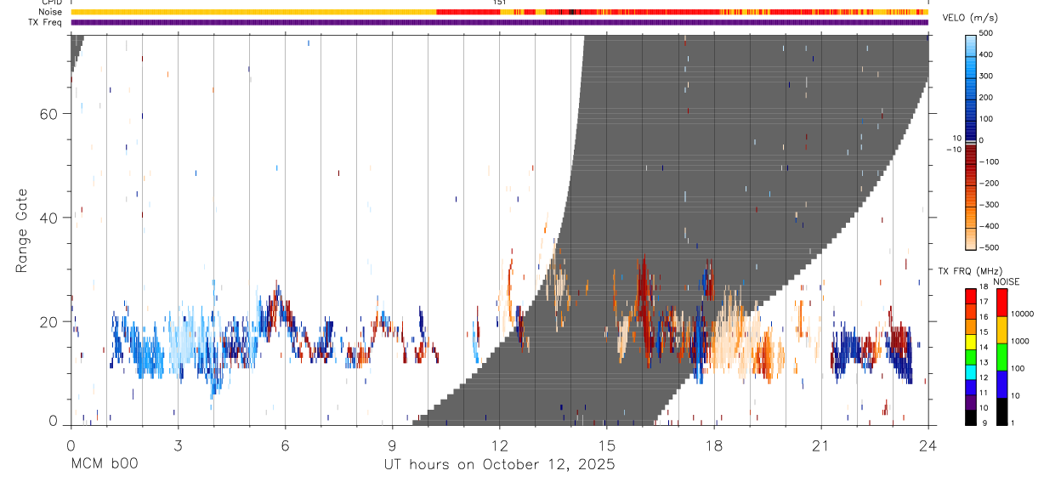Click Range Gate tick label "60"

coord(48,114)
